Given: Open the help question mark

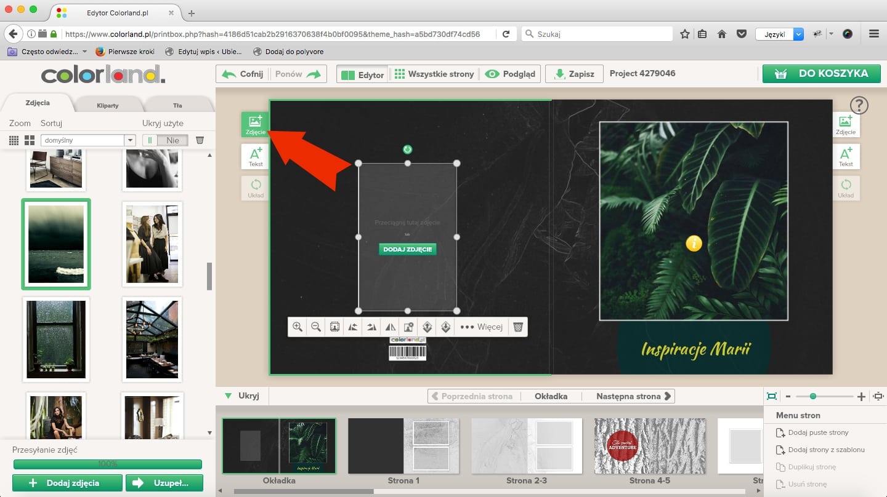Looking at the screenshot, I should tap(859, 105).
